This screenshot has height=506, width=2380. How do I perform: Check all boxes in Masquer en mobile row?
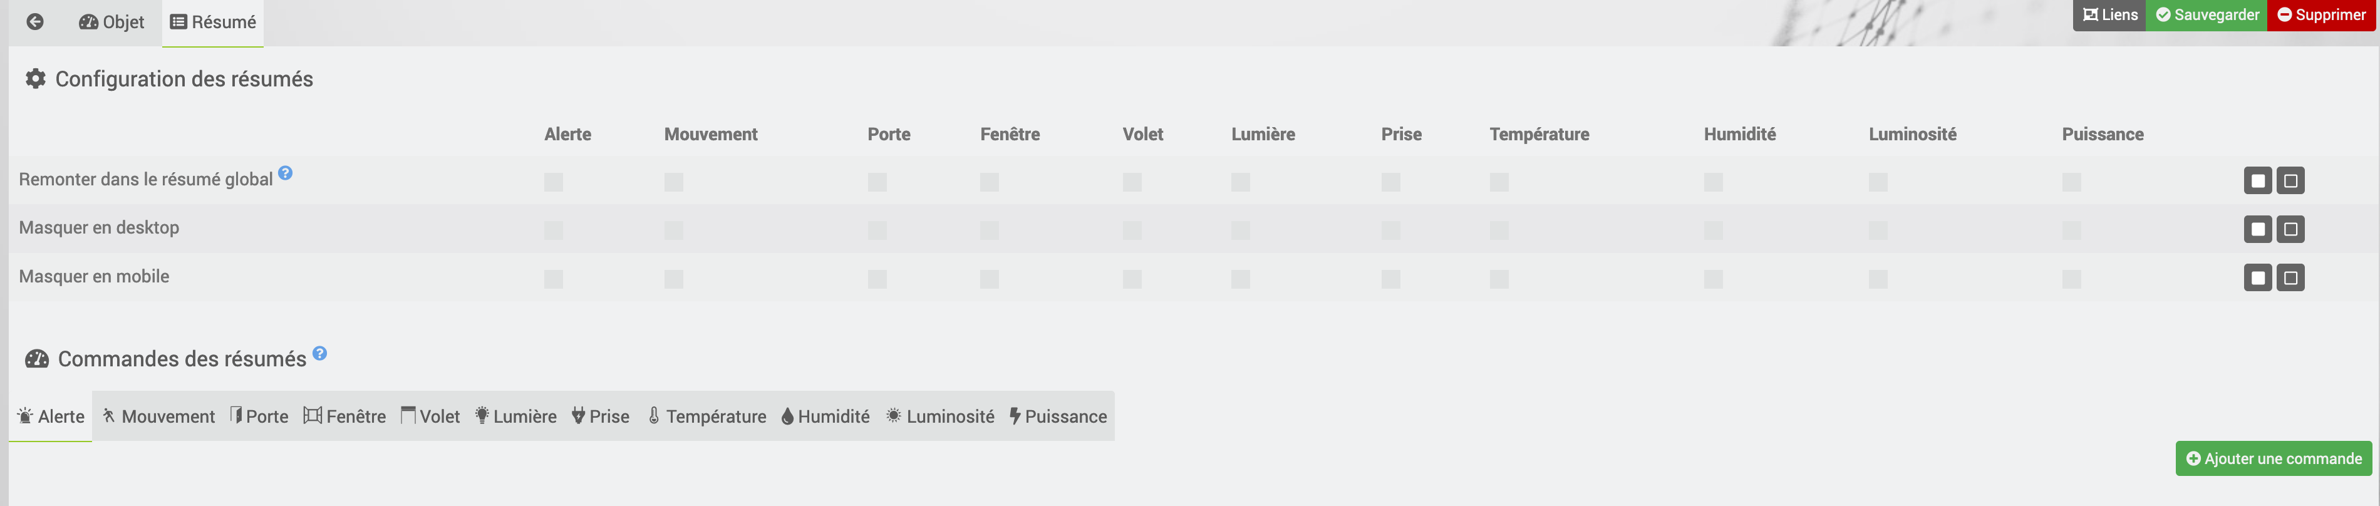point(2258,277)
